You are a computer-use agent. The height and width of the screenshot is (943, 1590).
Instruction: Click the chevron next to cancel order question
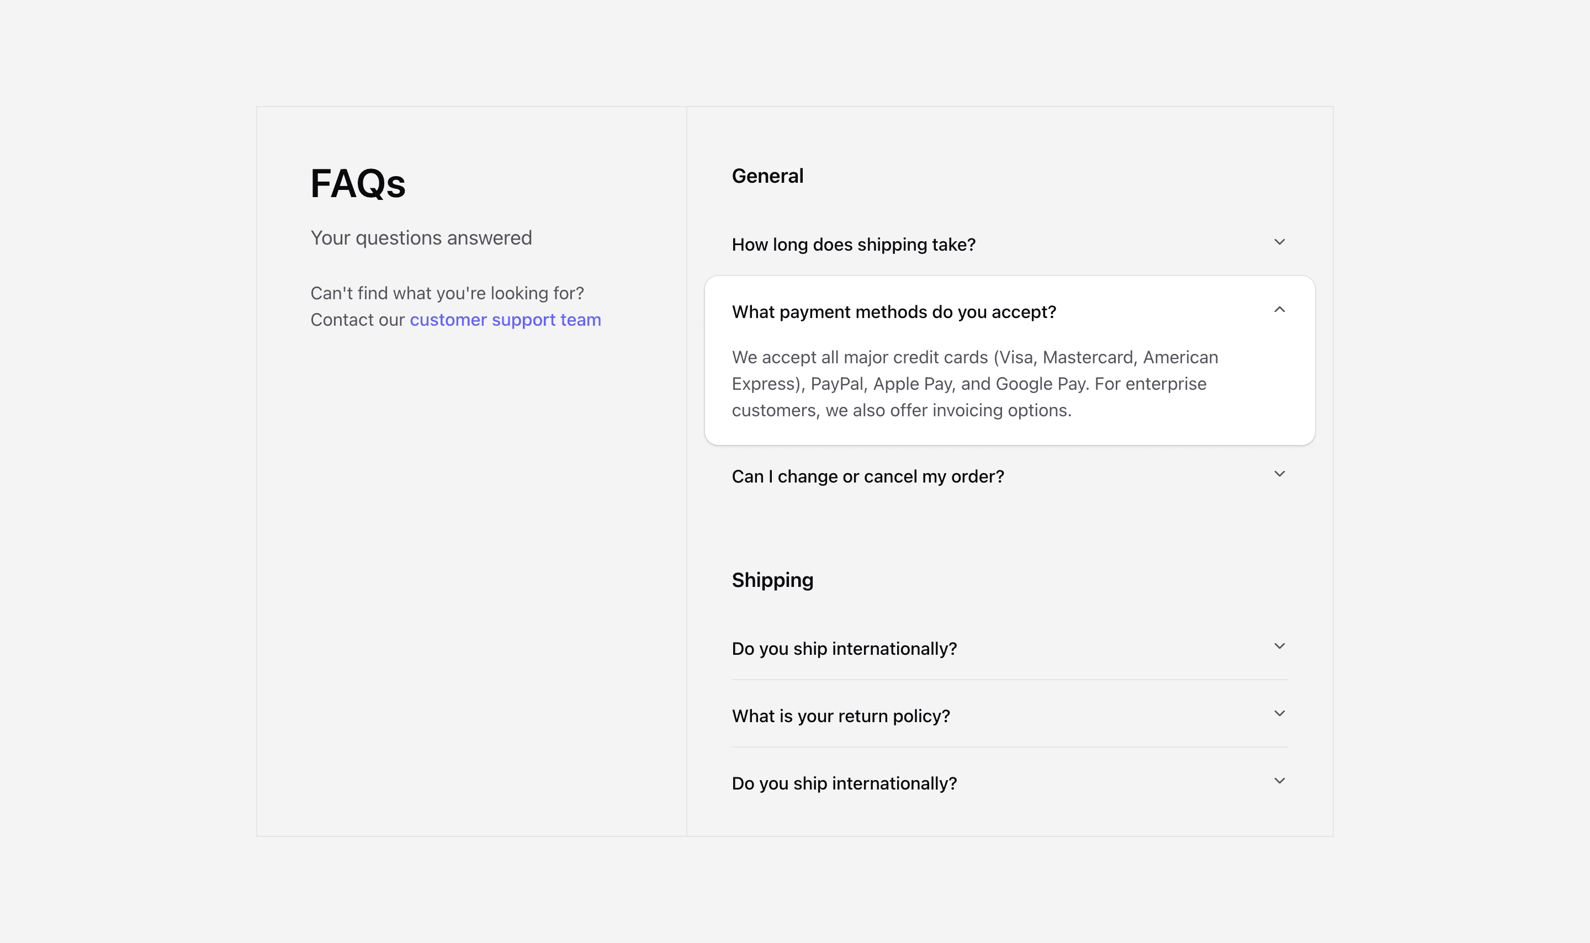tap(1280, 474)
